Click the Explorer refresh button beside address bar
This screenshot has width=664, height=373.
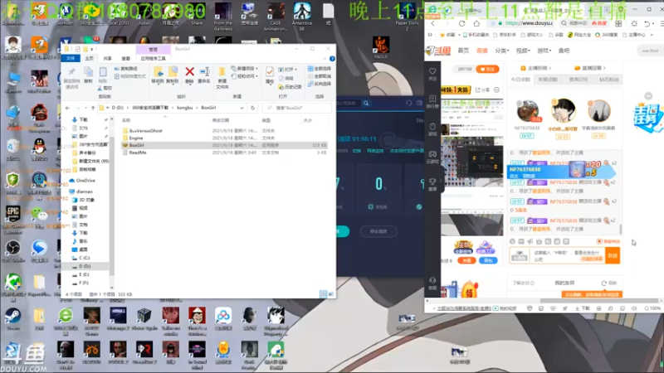tap(252, 108)
